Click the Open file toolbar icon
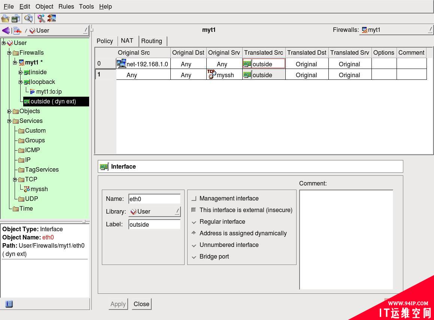 click(x=5, y=19)
